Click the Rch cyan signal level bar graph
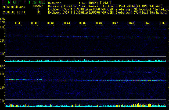This screenshot has width=169, height=110. 86,105
